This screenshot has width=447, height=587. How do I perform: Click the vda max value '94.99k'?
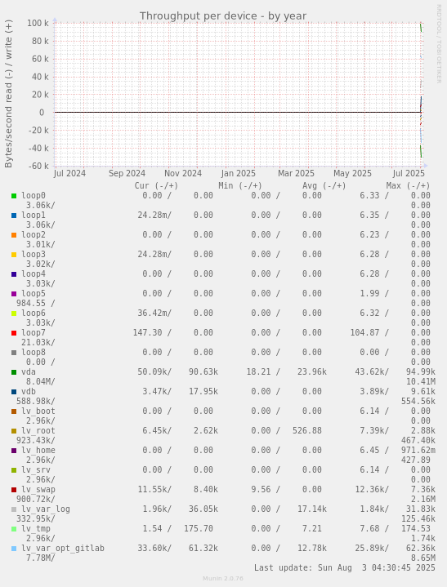coord(421,371)
